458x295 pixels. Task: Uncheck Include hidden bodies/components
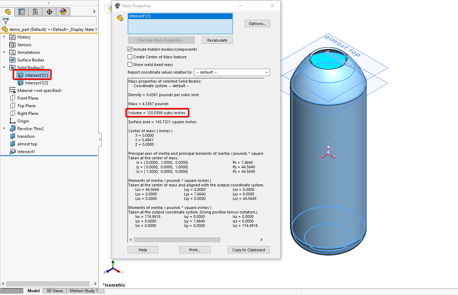tap(130, 49)
